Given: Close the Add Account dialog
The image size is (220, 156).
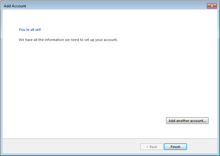Looking at the screenshot, I should click(212, 6).
